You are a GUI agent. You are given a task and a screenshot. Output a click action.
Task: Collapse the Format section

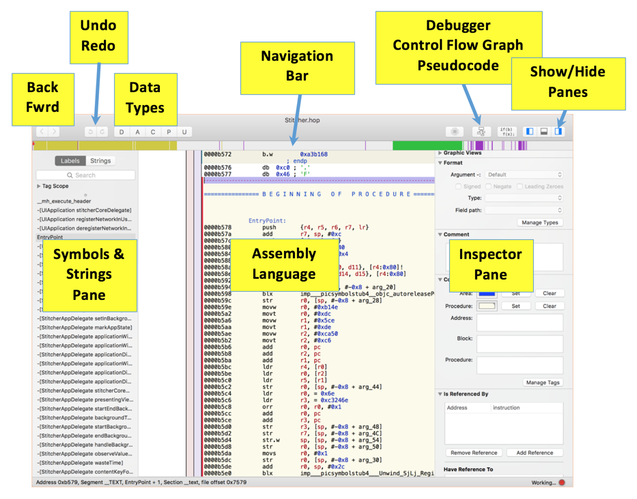tap(440, 163)
